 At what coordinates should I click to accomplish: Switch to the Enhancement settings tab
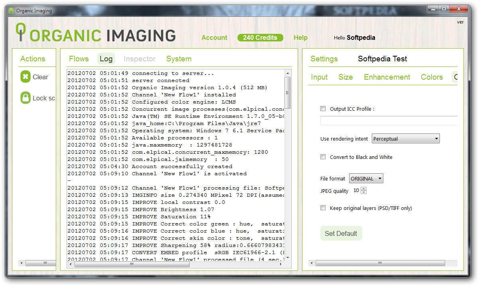387,77
